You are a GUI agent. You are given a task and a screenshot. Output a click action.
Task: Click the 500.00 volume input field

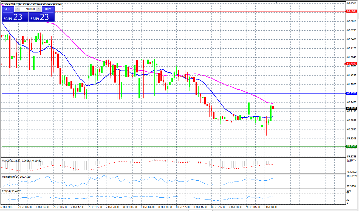click(x=28, y=9)
